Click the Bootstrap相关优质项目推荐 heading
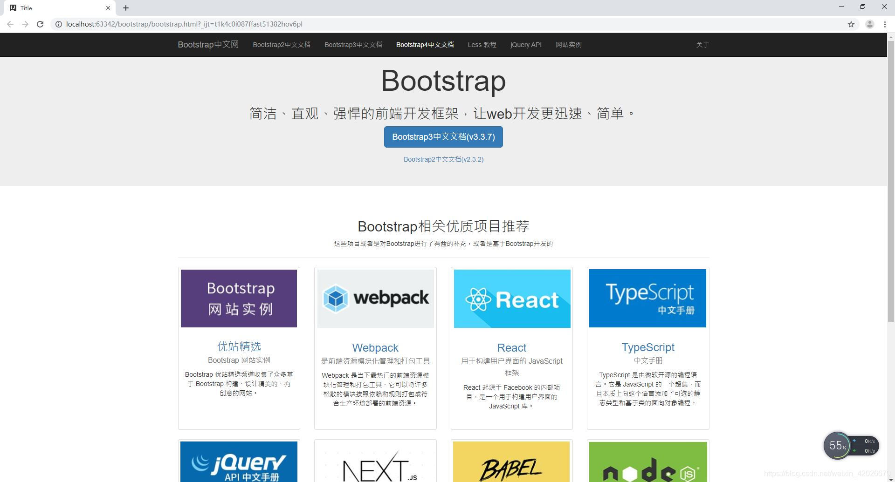Image resolution: width=895 pixels, height=482 pixels. click(x=443, y=226)
